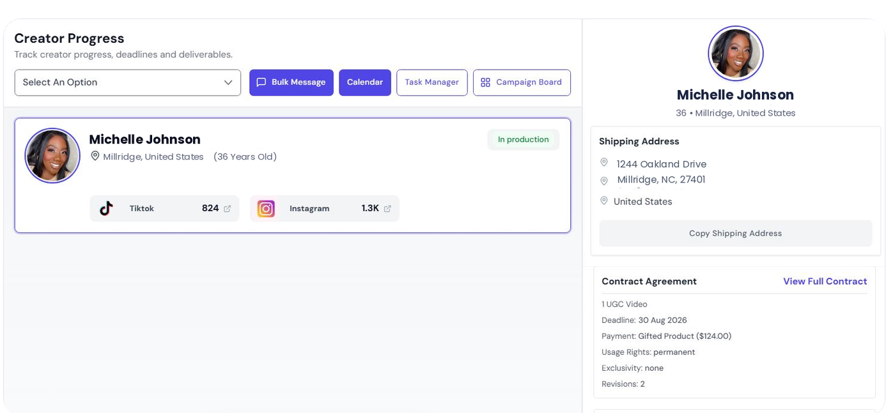Click the grid icon in Campaign Board

(x=485, y=82)
